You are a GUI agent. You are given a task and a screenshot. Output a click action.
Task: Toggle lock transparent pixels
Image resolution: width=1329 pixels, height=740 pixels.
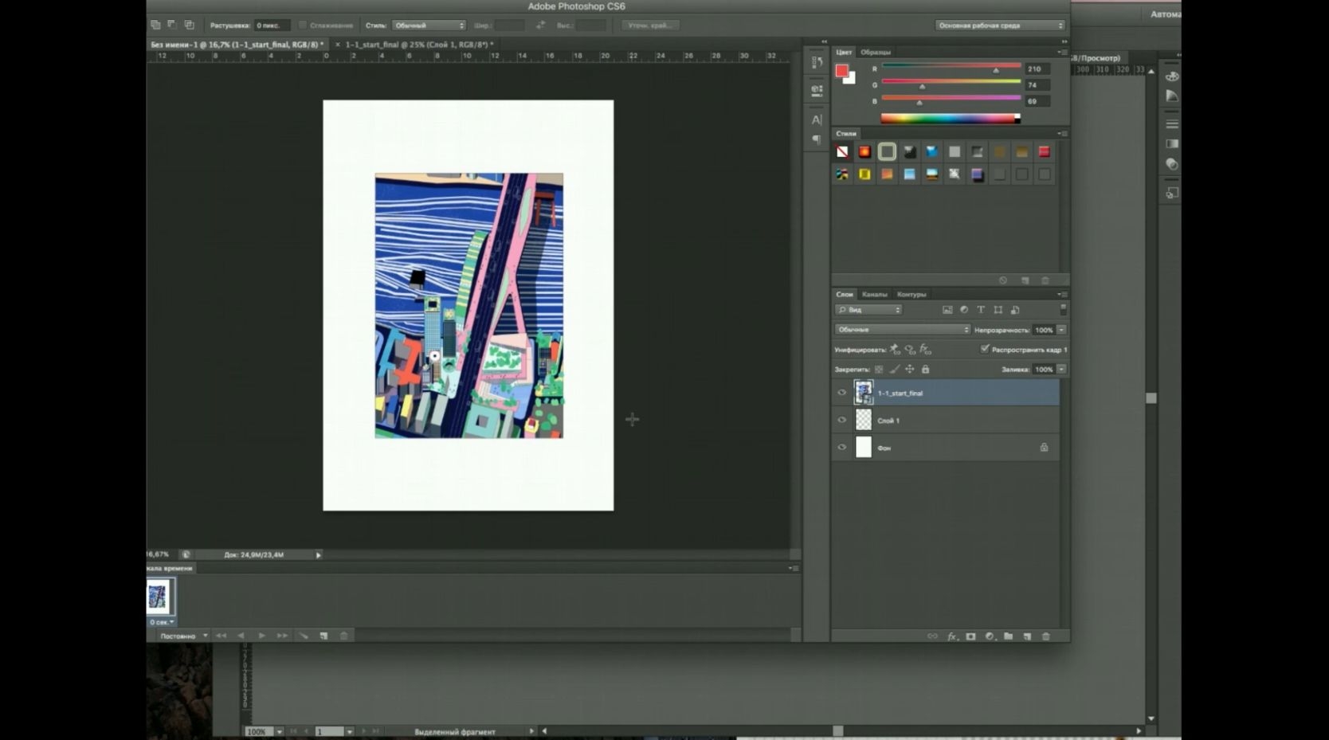[x=879, y=370]
